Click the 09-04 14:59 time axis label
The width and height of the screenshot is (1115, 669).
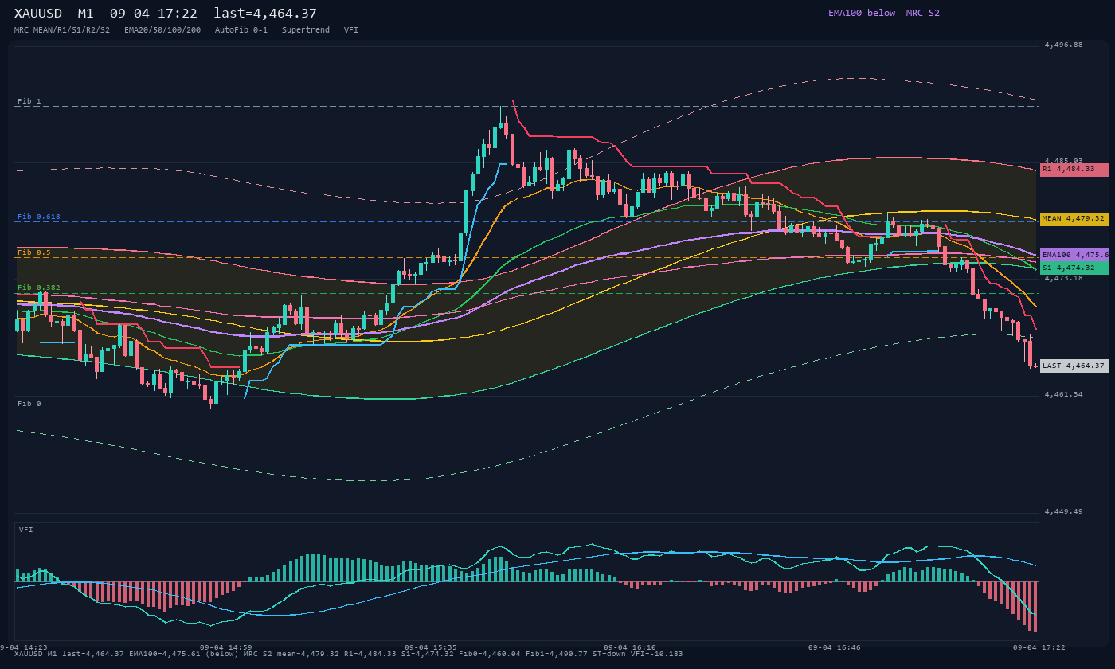(x=226, y=647)
